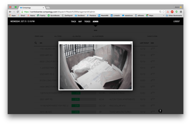Open the Gmail bookmark
The height and width of the screenshot is (125, 191).
[21, 16]
